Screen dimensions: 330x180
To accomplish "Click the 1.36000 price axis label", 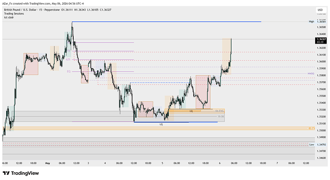I will tap(321, 62).
